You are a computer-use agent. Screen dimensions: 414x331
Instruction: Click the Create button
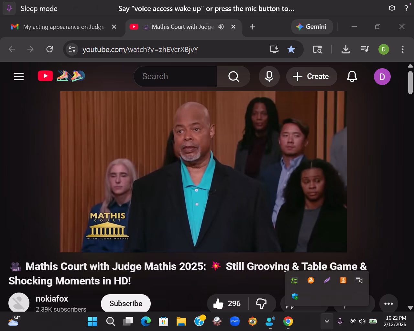(311, 76)
